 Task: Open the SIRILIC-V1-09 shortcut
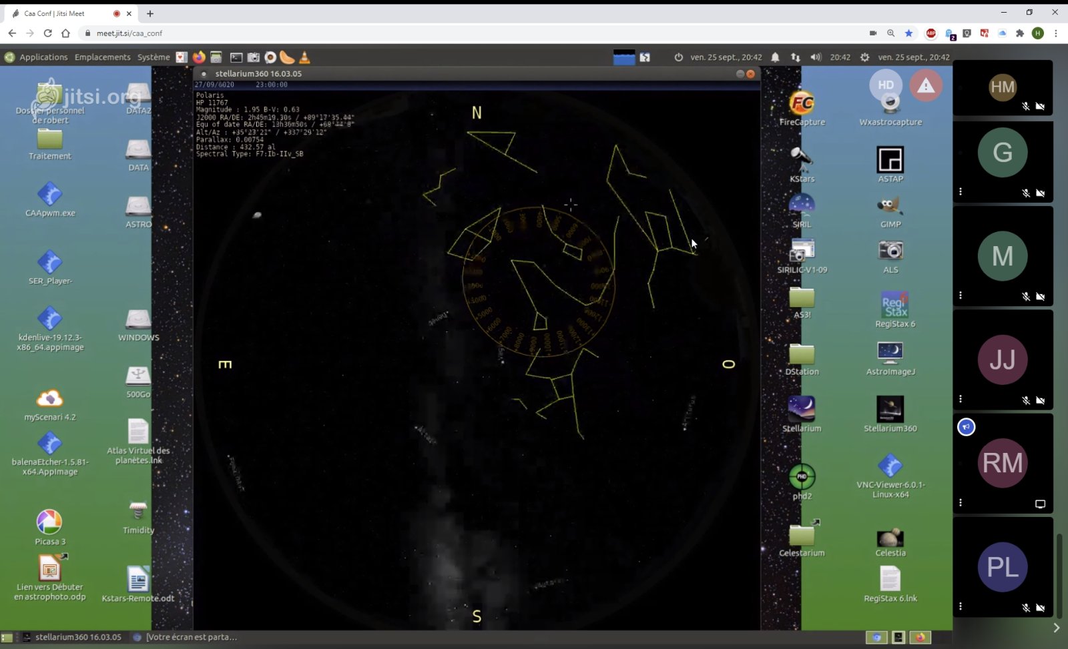tap(802, 250)
